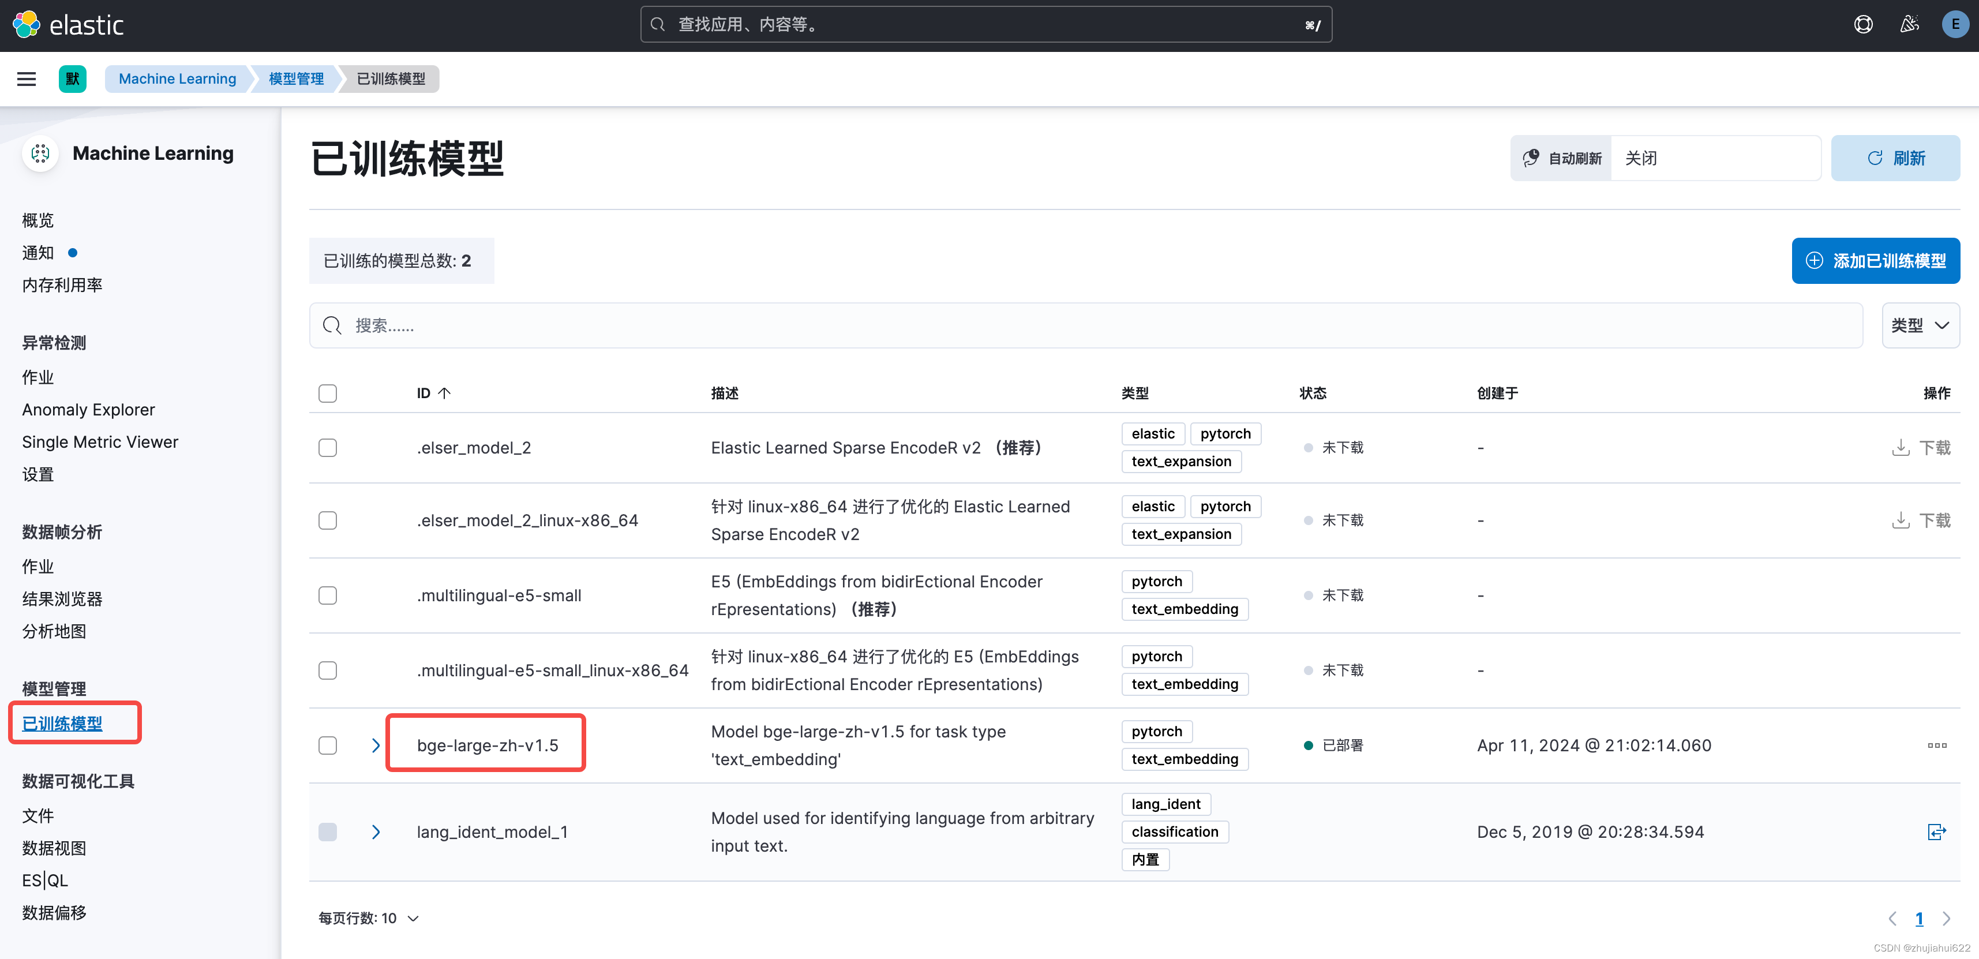Image resolution: width=1979 pixels, height=959 pixels.
Task: Go to 模型管理 breadcrumb
Action: tap(296, 78)
